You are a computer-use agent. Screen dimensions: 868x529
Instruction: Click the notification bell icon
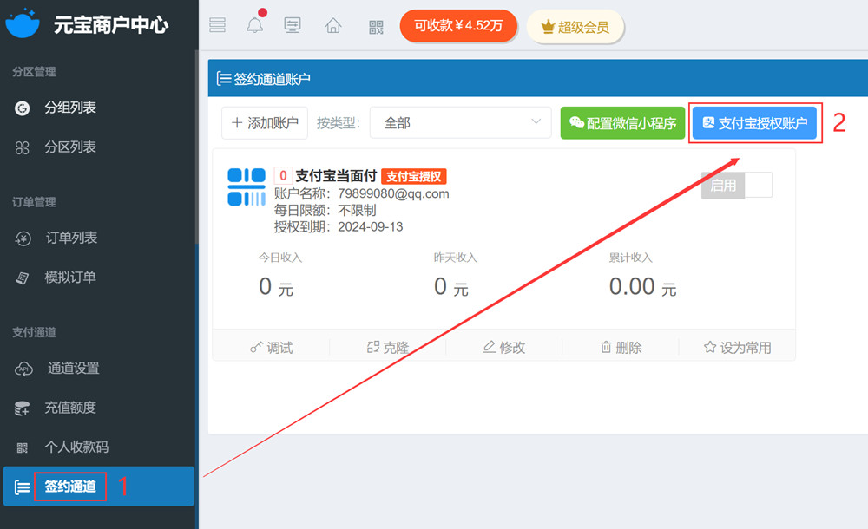tap(254, 25)
